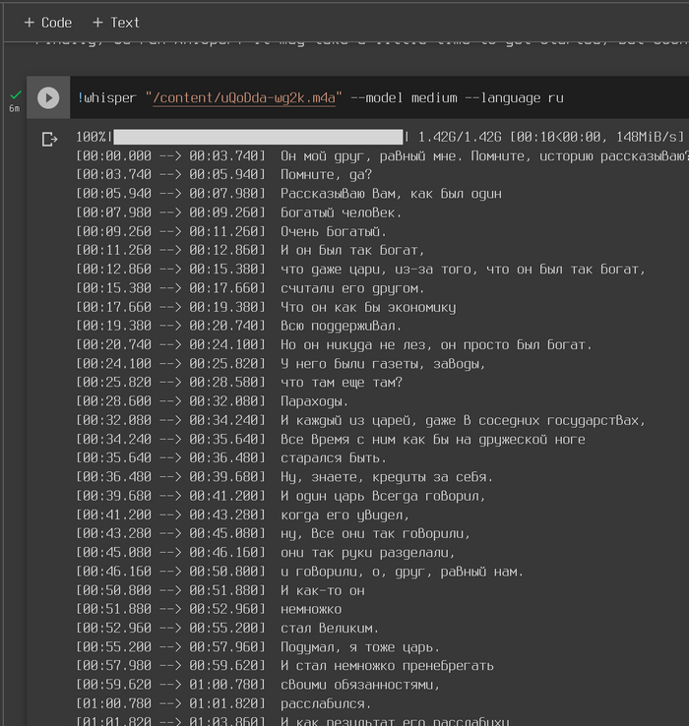Viewport: 689px width, 726px height.
Task: Insert a new text cell
Action: pyautogui.click(x=115, y=22)
